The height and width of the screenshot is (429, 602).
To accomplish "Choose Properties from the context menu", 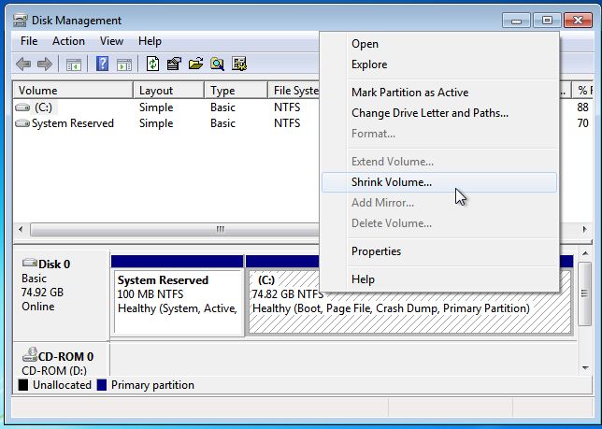I will tap(439, 251).
